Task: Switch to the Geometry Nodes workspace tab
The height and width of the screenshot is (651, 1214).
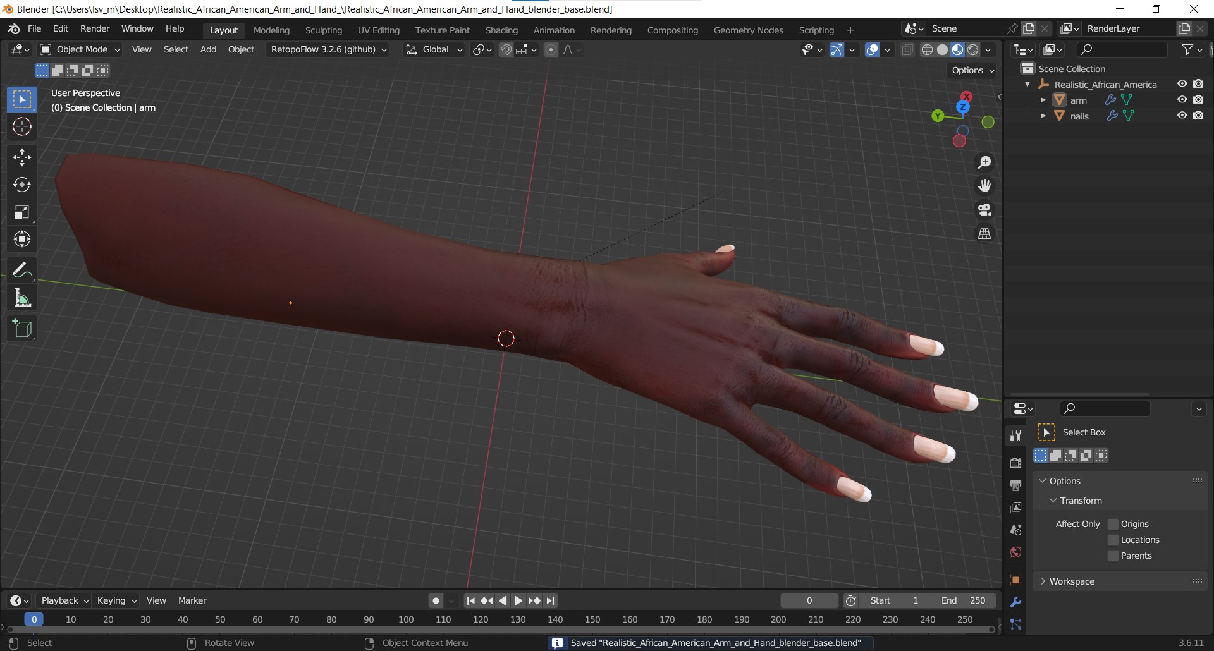Action: [748, 30]
